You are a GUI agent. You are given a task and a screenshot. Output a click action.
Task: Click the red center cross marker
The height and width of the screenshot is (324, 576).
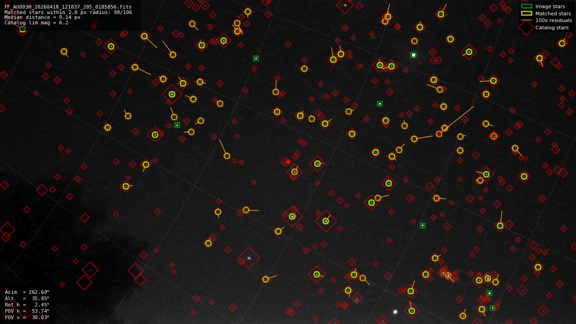[288, 162]
